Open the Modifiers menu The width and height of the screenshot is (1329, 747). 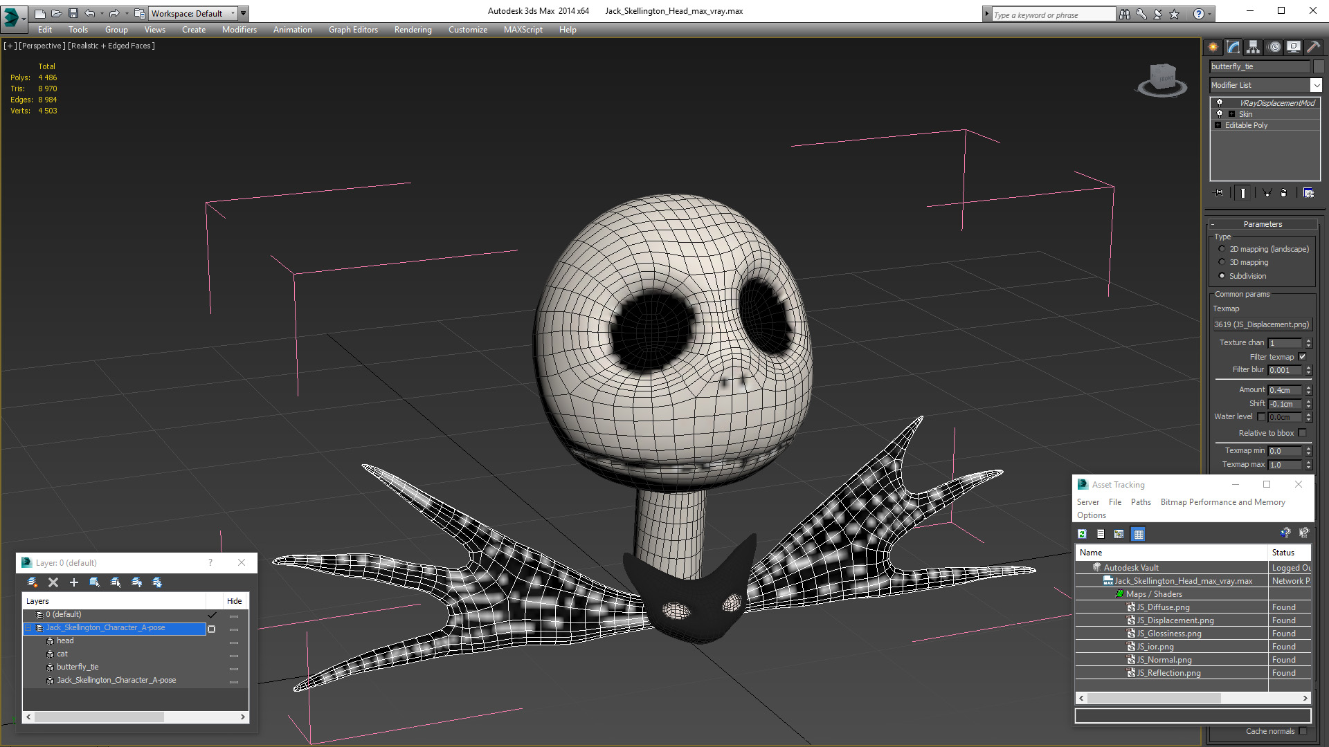coord(239,30)
